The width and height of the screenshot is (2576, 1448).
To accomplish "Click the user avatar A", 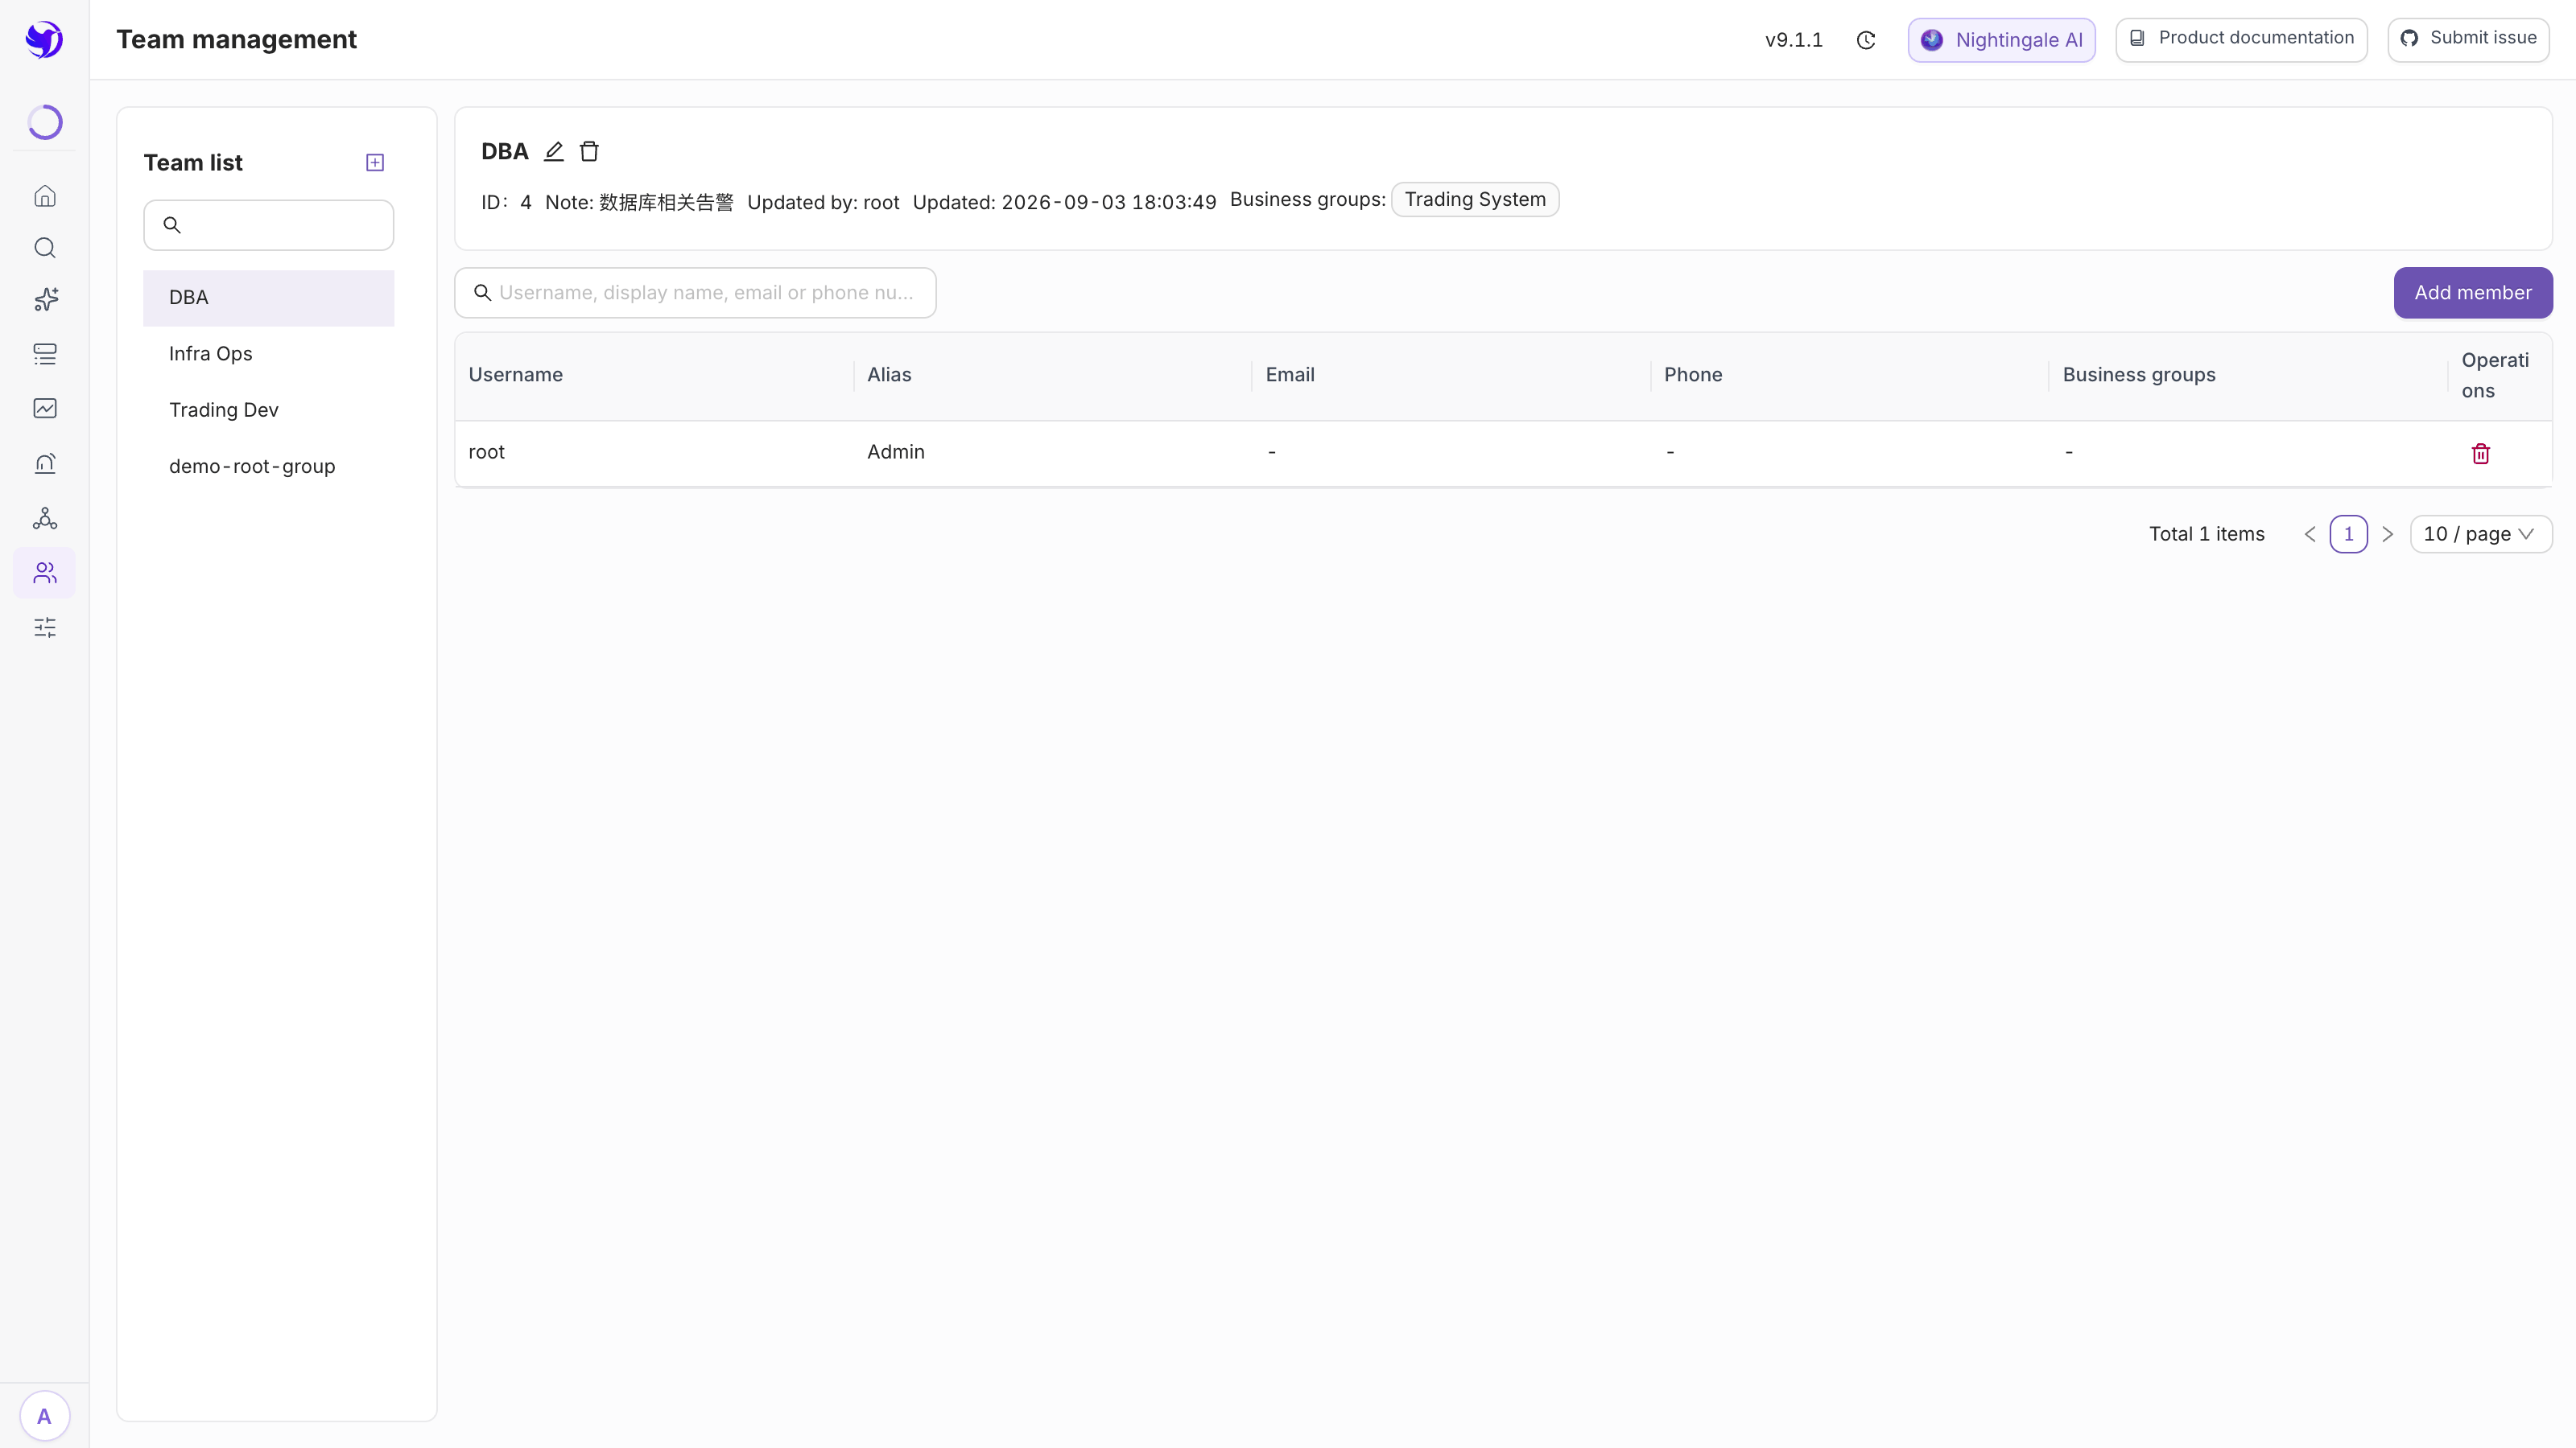I will pyautogui.click(x=44, y=1416).
